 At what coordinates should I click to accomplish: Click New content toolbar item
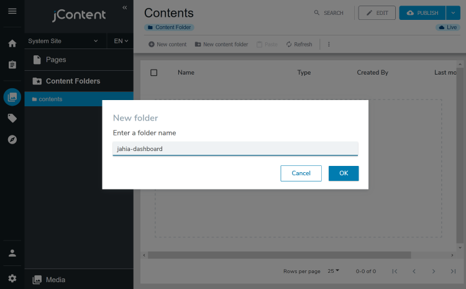coord(167,44)
